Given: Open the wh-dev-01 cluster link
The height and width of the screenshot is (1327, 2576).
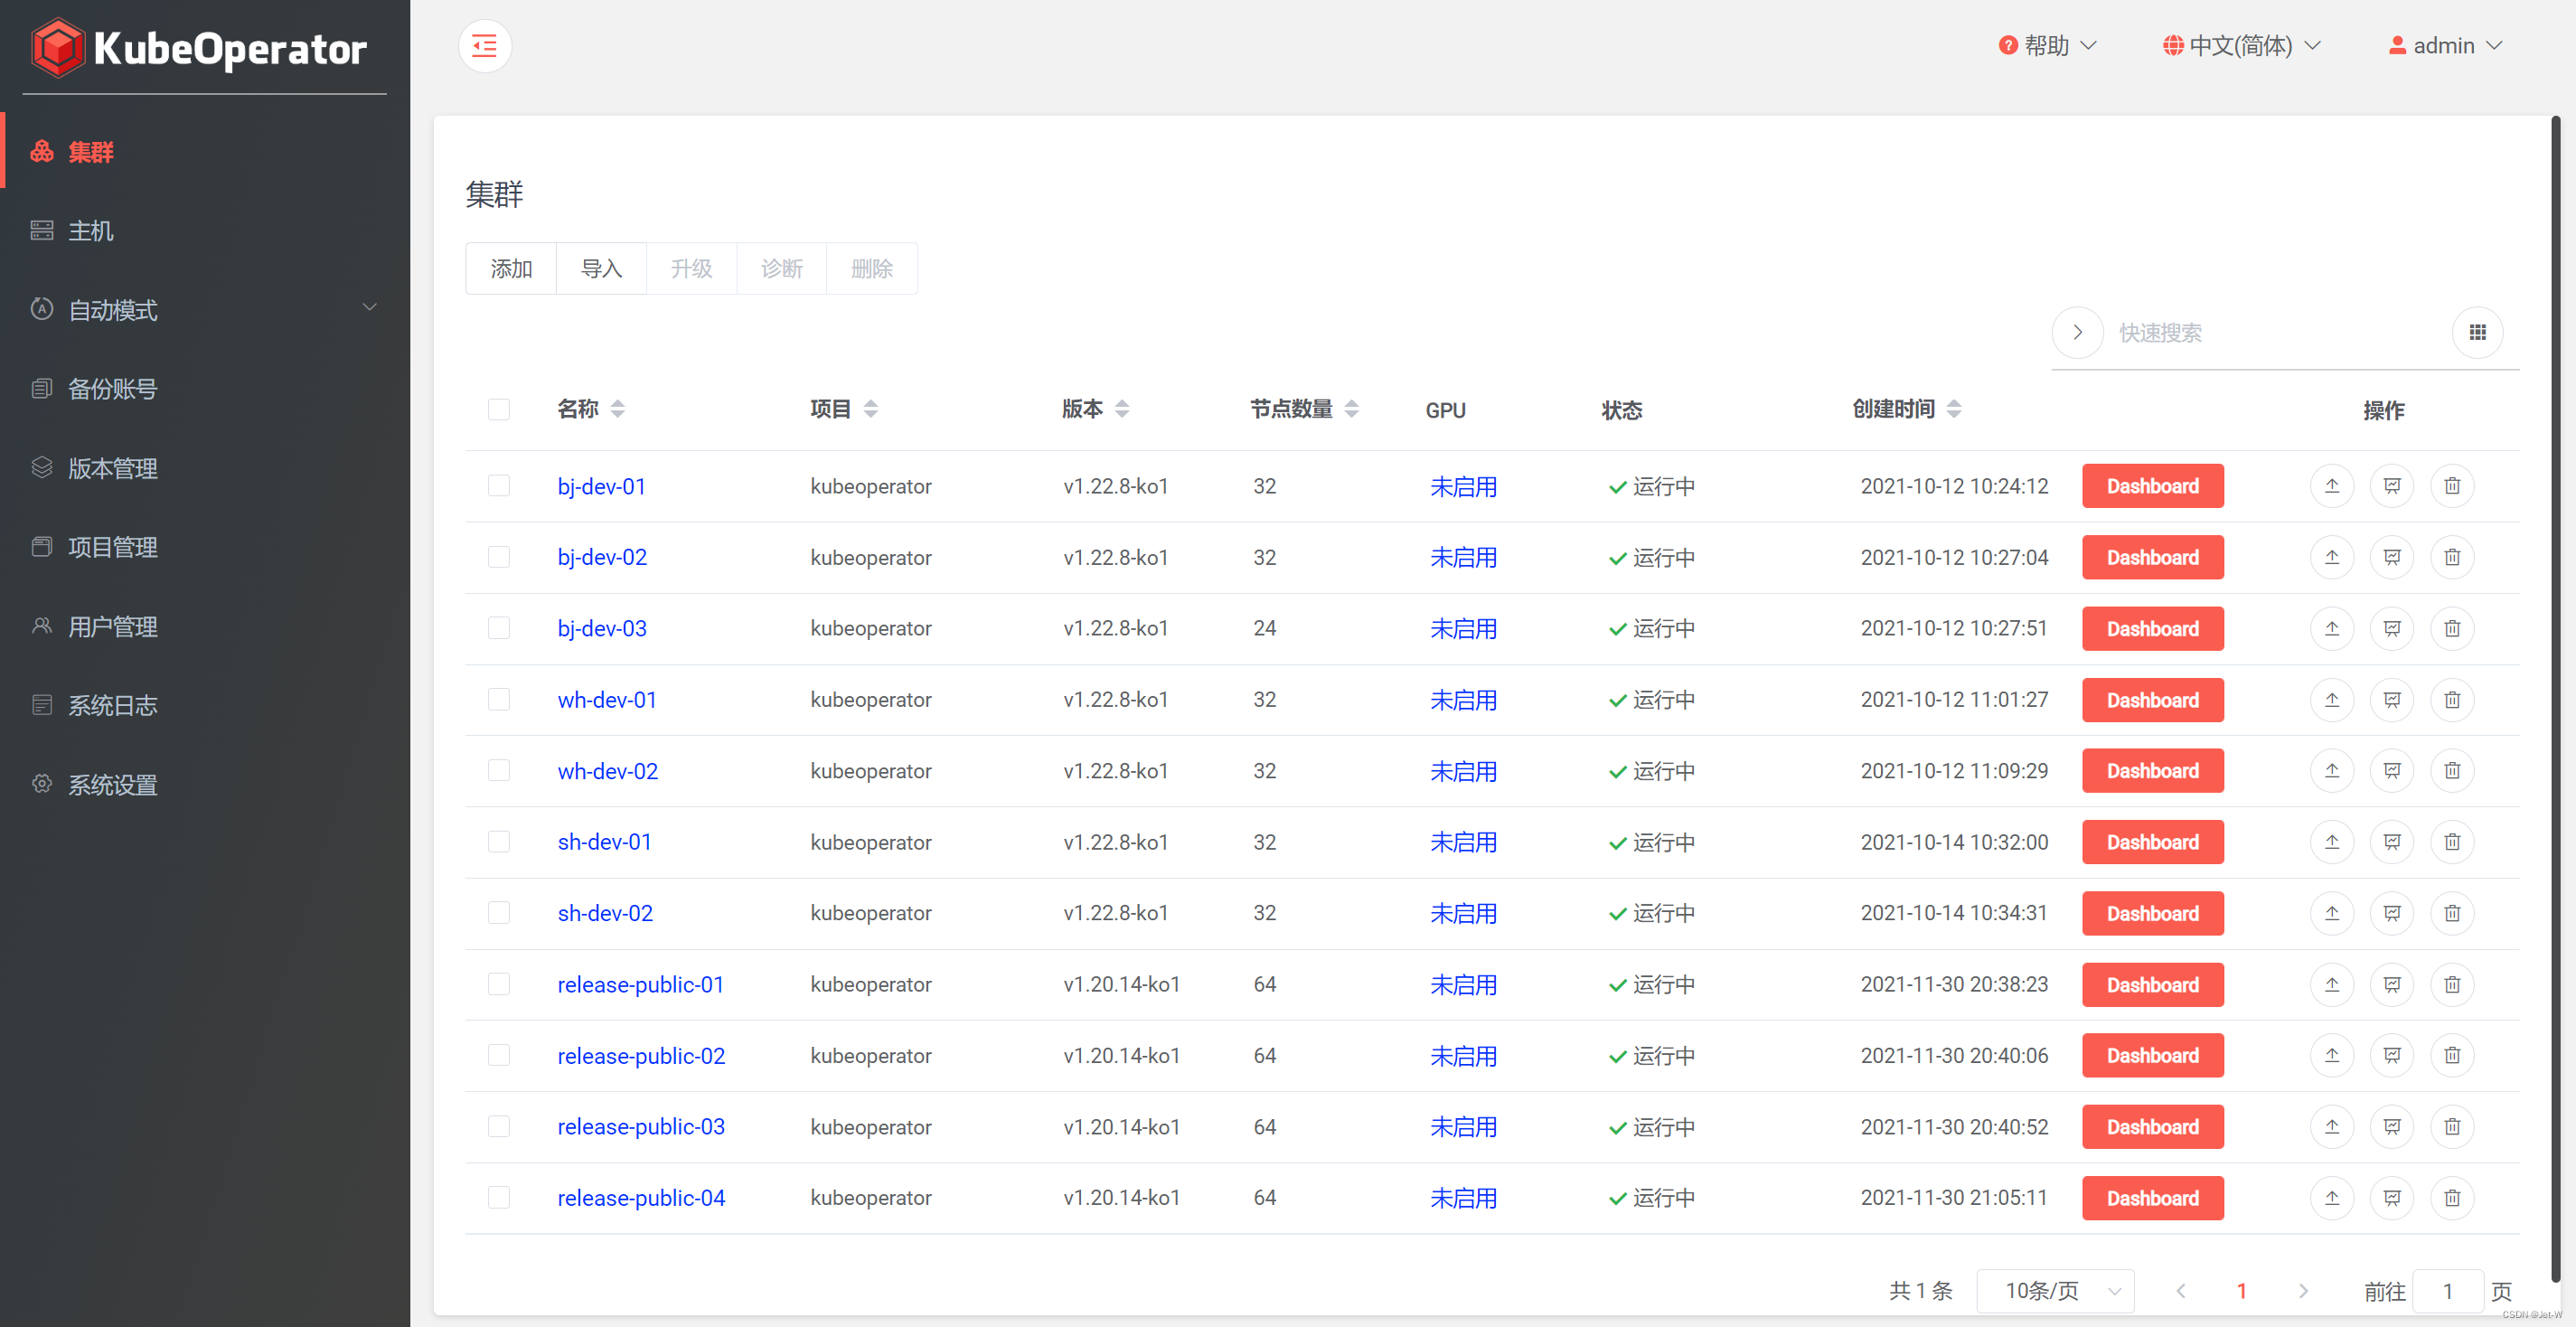Looking at the screenshot, I should [x=607, y=699].
